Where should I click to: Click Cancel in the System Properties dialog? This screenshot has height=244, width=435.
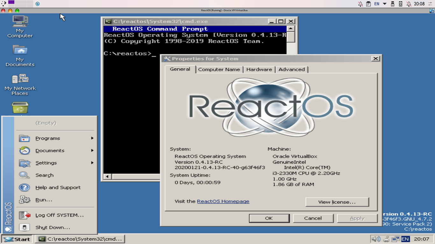(313, 218)
